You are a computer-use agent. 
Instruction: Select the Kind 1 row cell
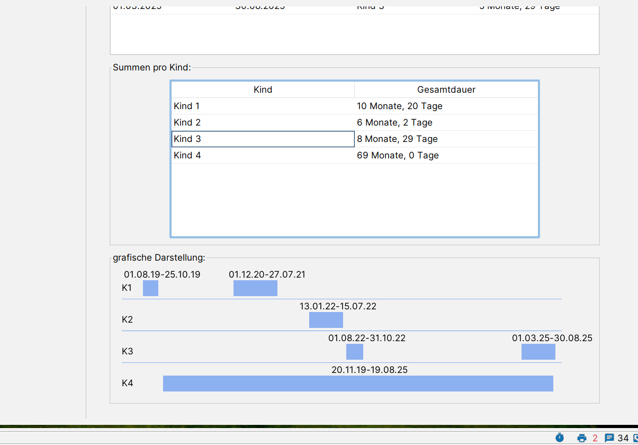pos(263,106)
